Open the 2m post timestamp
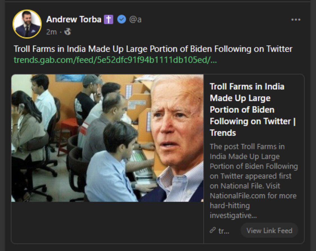This screenshot has height=251, width=316. (x=51, y=32)
